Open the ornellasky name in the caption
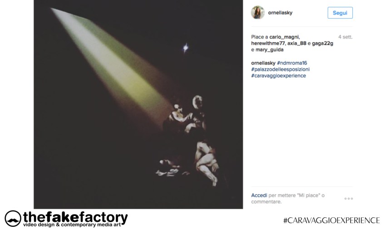The image size is (385, 230). click(x=263, y=63)
